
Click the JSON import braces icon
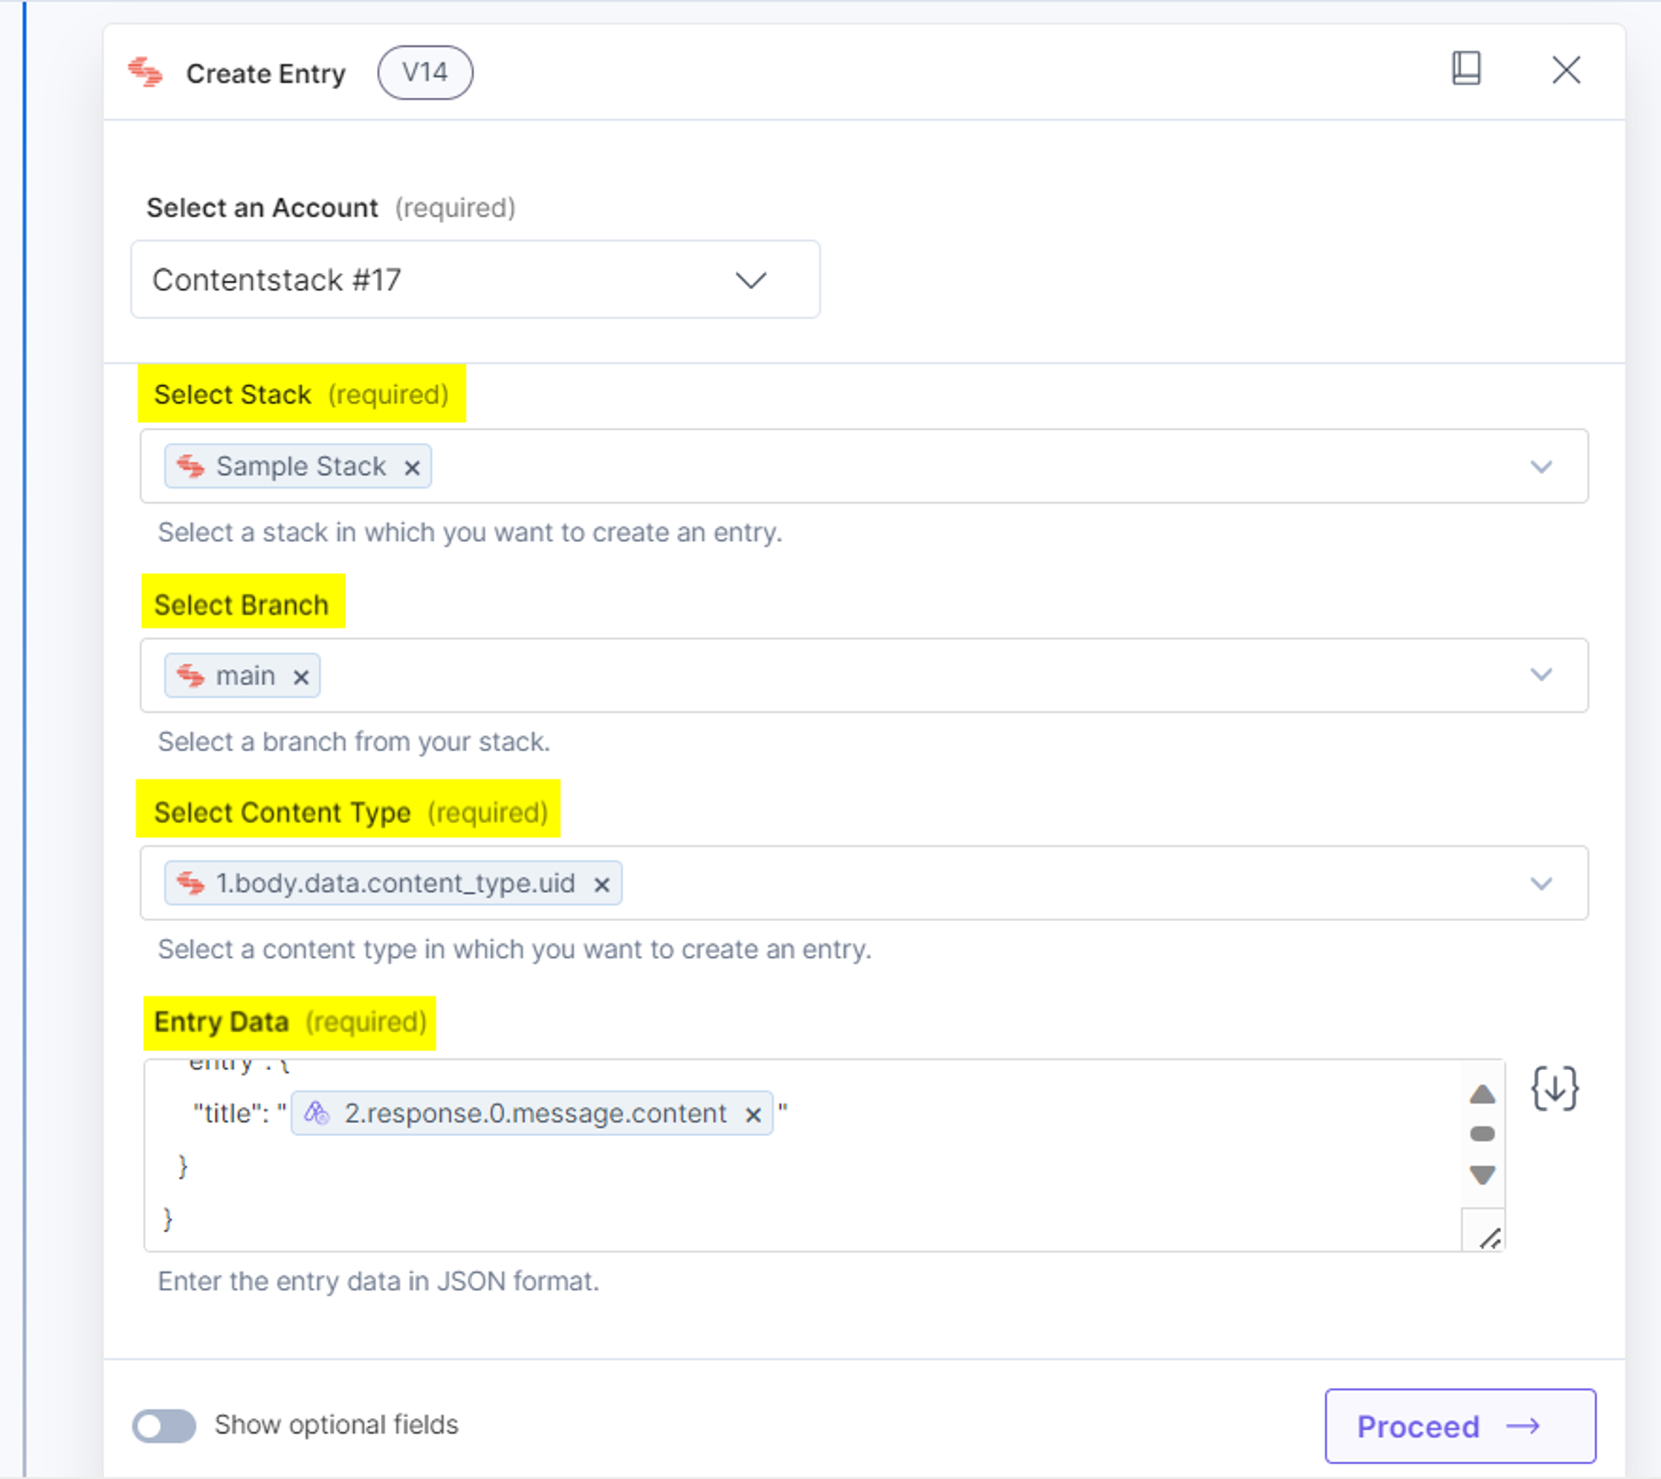click(1554, 1089)
